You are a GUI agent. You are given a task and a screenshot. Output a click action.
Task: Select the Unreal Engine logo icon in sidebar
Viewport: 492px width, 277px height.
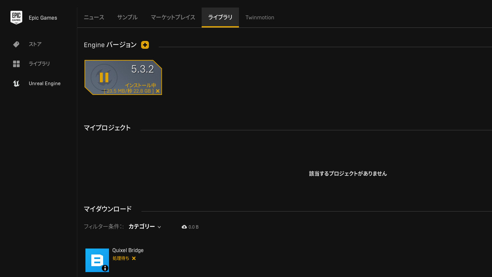point(16,83)
